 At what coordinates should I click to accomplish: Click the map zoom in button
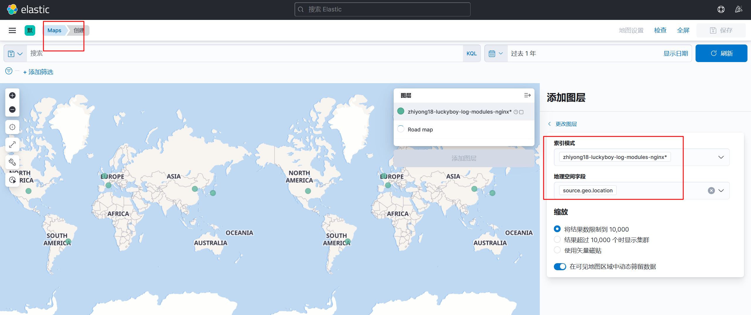click(12, 95)
